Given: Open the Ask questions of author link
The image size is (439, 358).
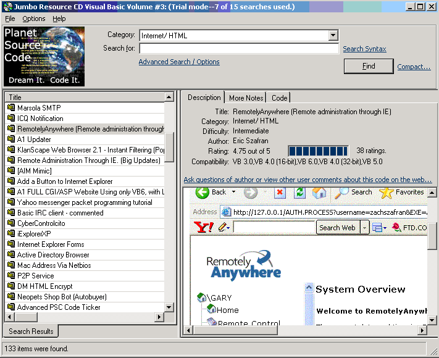Looking at the screenshot, I should [x=307, y=180].
